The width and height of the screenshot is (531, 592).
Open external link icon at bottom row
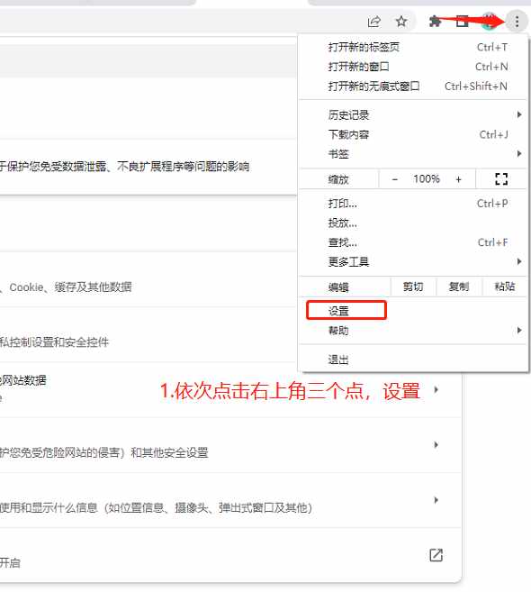click(x=436, y=555)
